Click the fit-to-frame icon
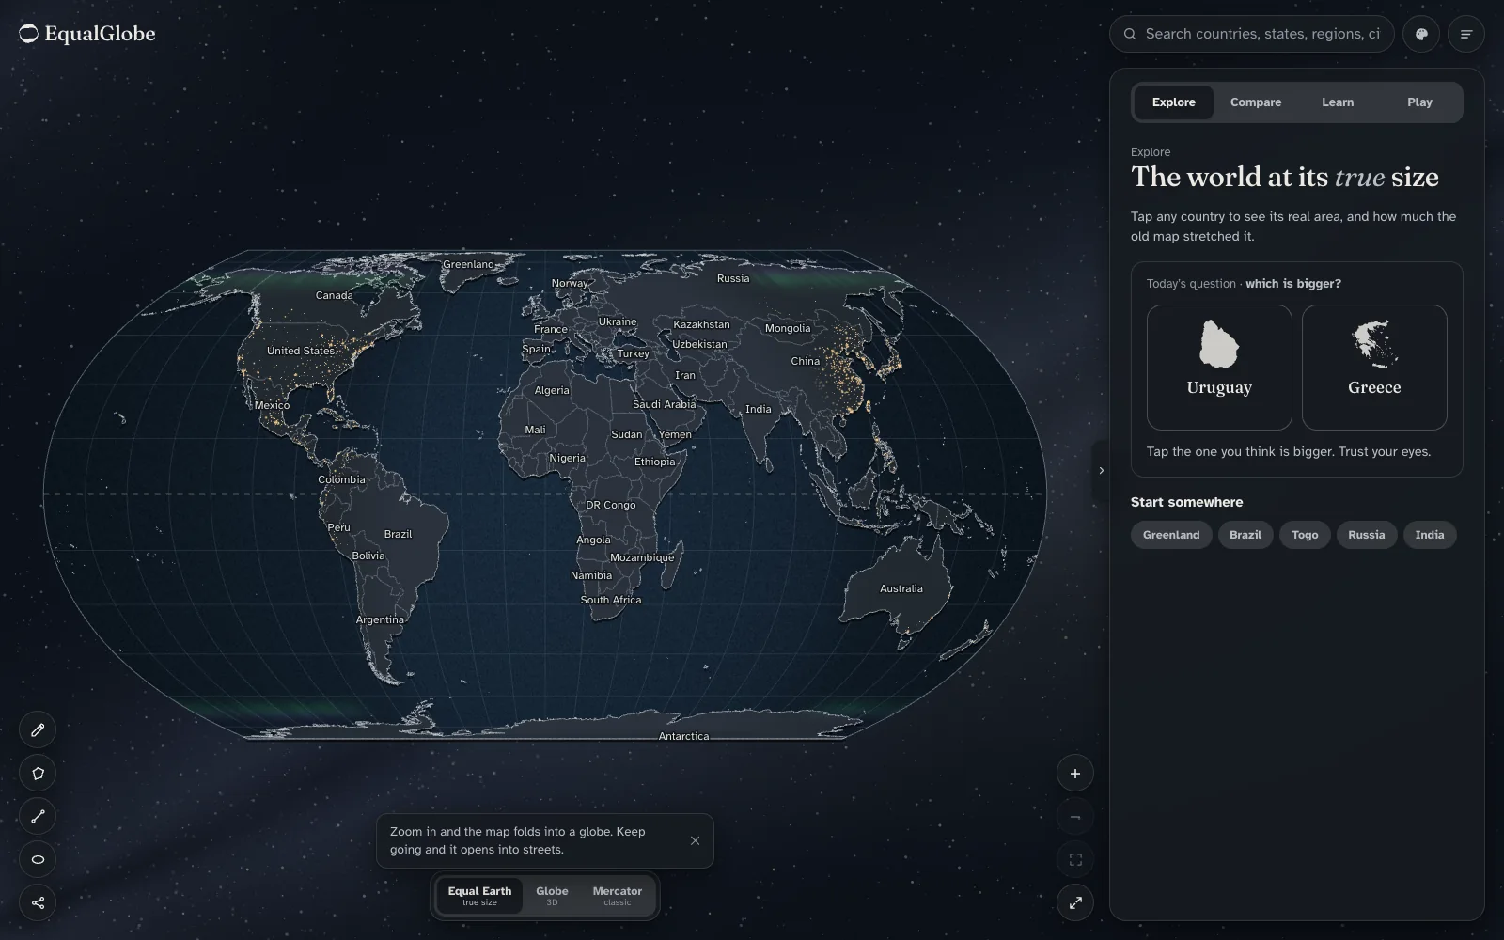 click(x=1075, y=859)
